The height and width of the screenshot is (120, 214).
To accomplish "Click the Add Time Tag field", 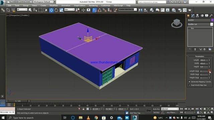I will (135, 113).
